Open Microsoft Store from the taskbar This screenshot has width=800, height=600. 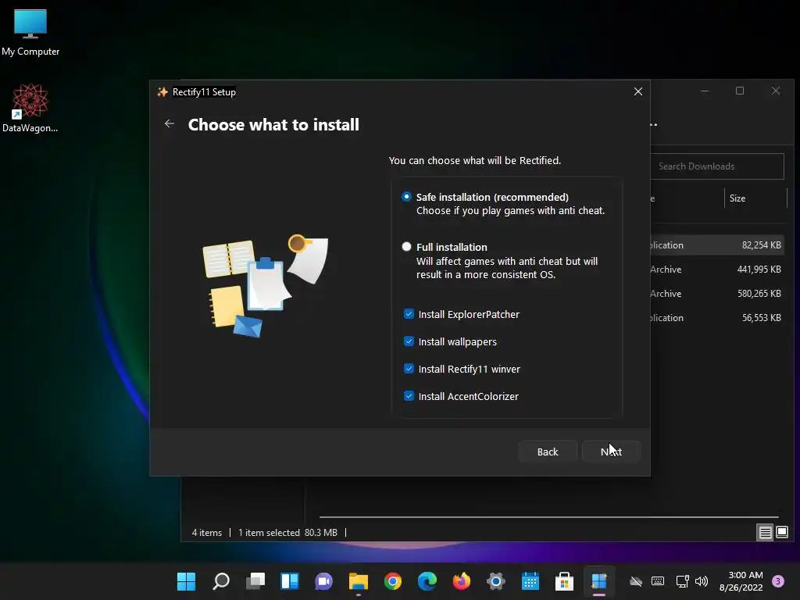tap(564, 581)
